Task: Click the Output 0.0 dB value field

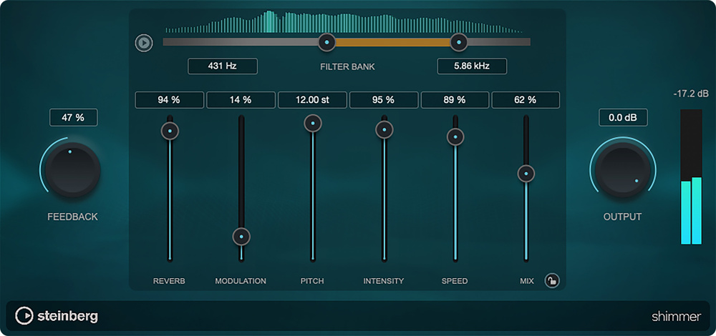Action: tap(623, 117)
